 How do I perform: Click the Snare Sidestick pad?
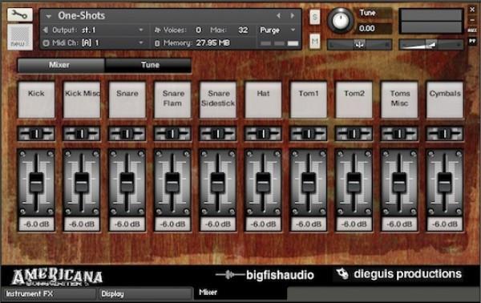tap(218, 99)
